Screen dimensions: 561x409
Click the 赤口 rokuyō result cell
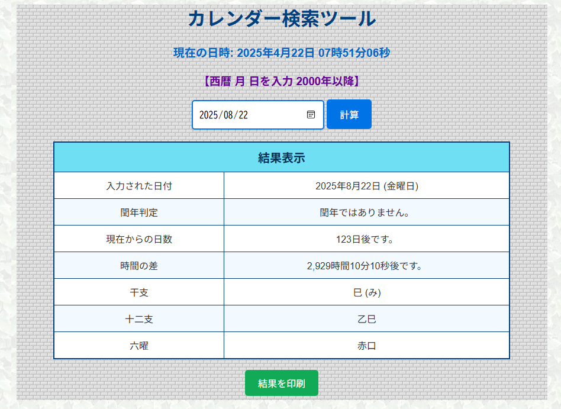click(366, 346)
